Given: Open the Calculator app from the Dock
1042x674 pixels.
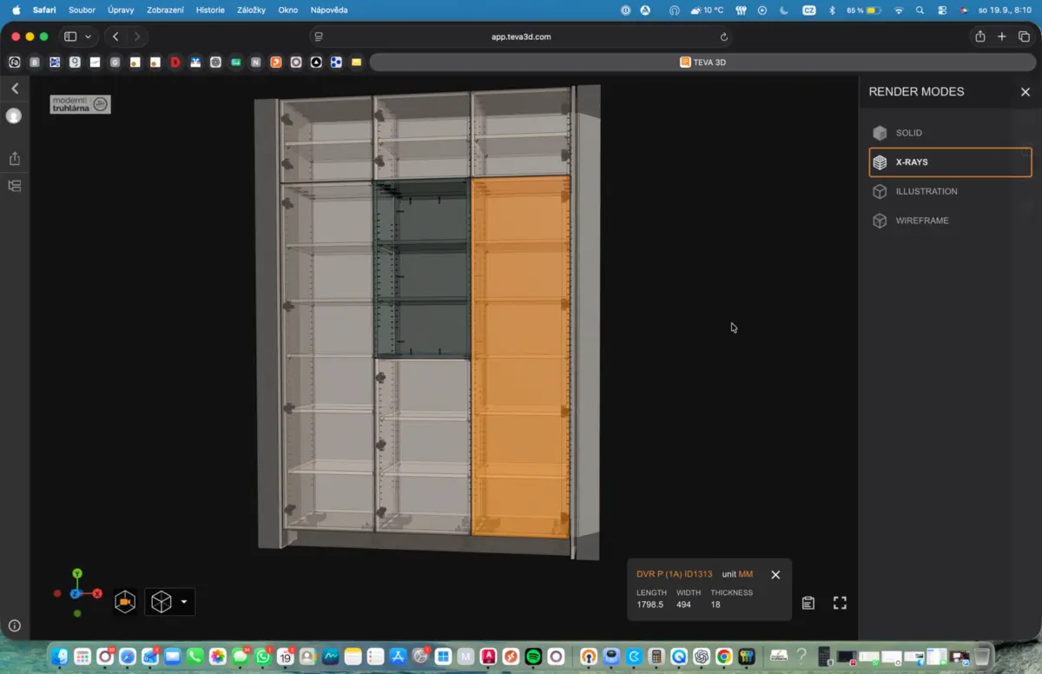Looking at the screenshot, I should tap(656, 657).
